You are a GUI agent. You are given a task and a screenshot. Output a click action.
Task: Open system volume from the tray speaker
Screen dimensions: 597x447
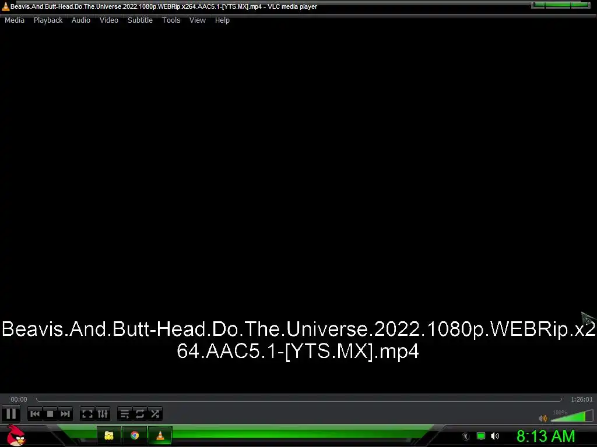tap(495, 436)
